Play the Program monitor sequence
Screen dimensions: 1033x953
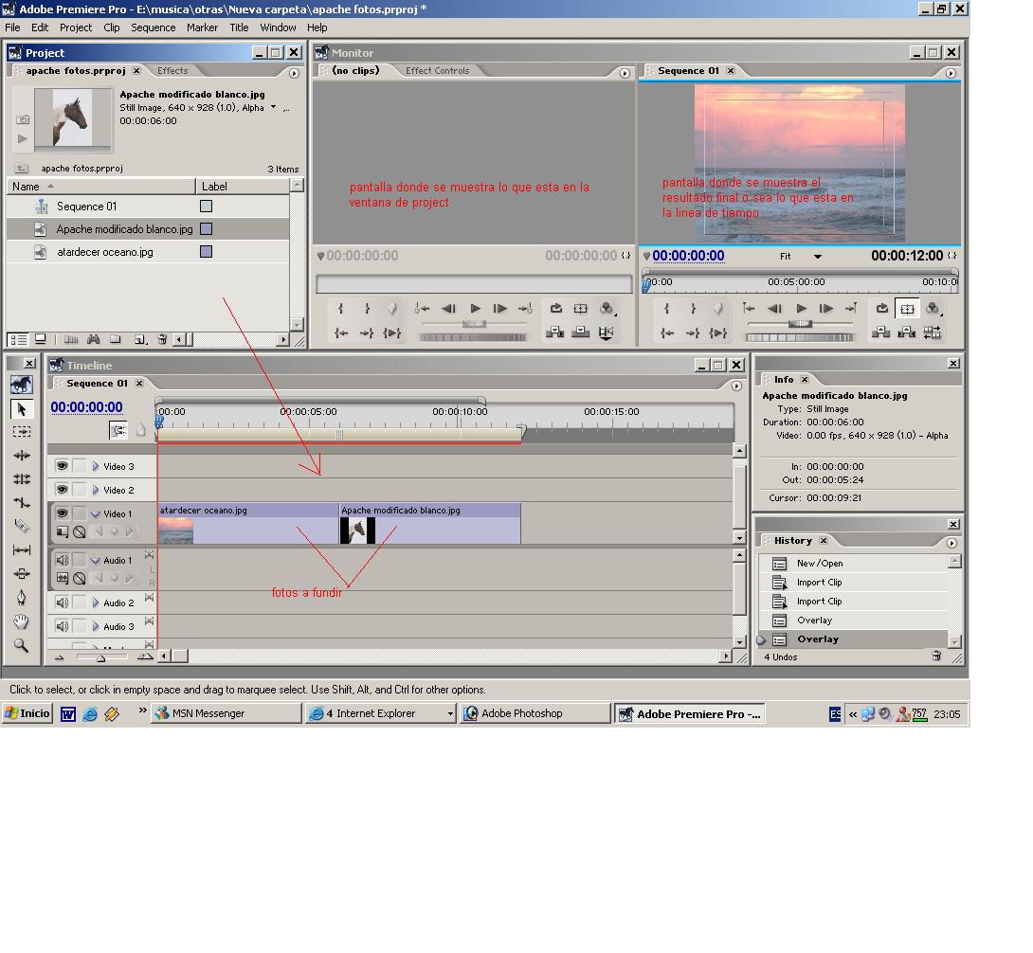pos(801,308)
